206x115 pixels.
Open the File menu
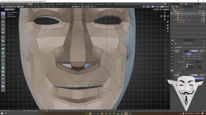[5, 4]
